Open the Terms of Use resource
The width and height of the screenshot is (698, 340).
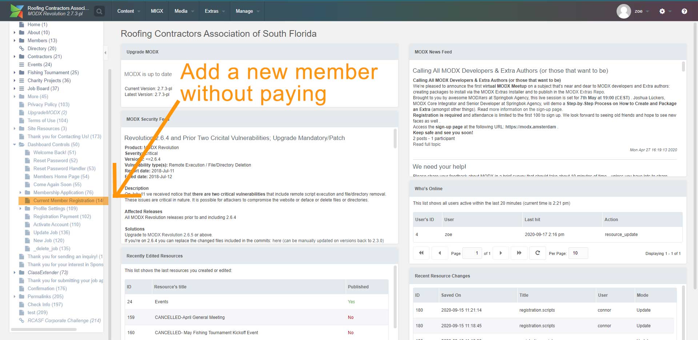coord(48,121)
